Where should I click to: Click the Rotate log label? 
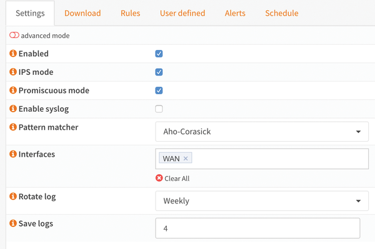(37, 197)
